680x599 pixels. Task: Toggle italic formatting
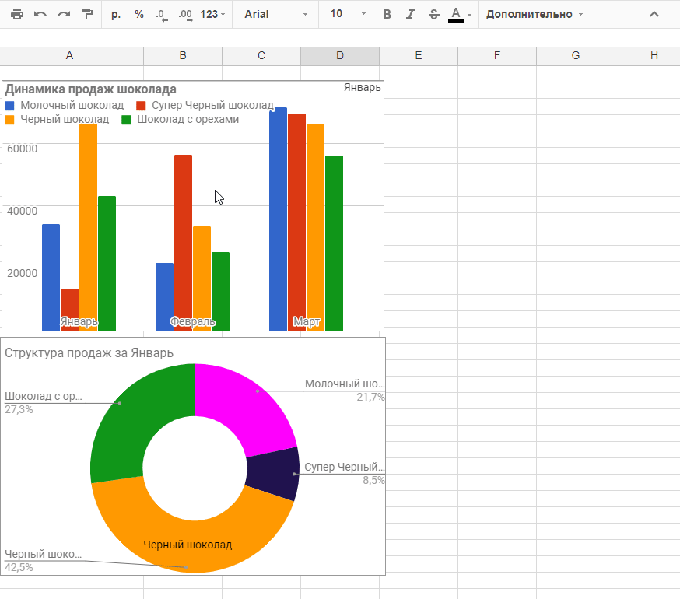point(410,14)
